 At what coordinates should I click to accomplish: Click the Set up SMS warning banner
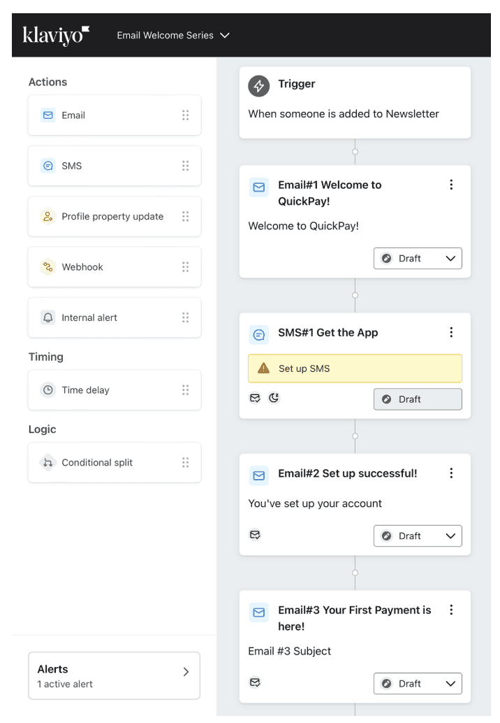355,368
